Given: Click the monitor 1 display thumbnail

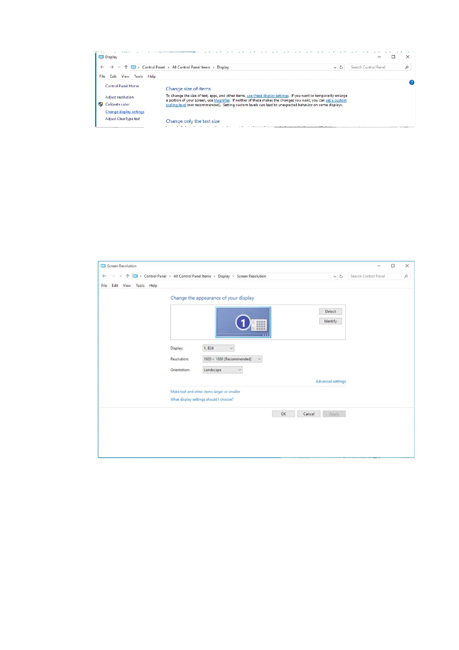Looking at the screenshot, I should (x=243, y=322).
